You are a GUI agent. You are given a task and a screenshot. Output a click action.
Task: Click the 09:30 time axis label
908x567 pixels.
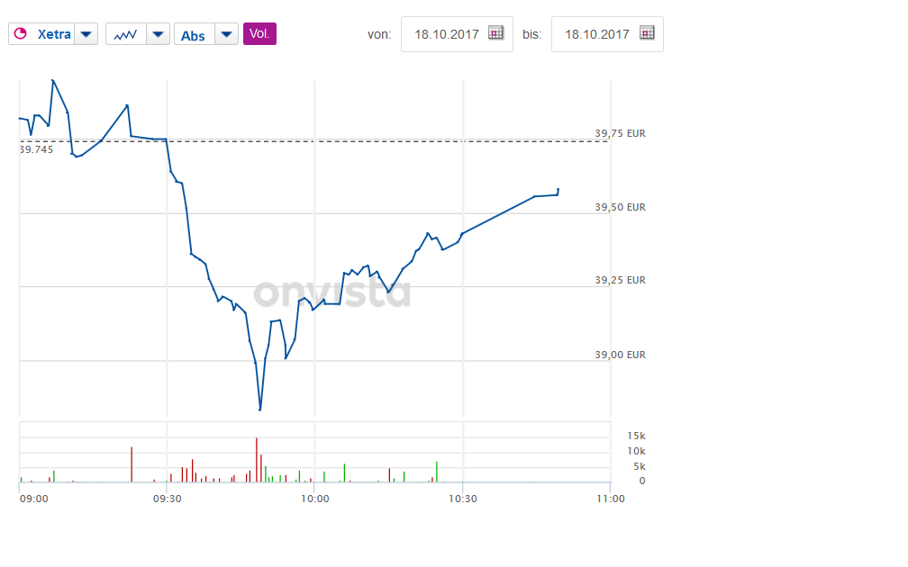[x=167, y=498]
